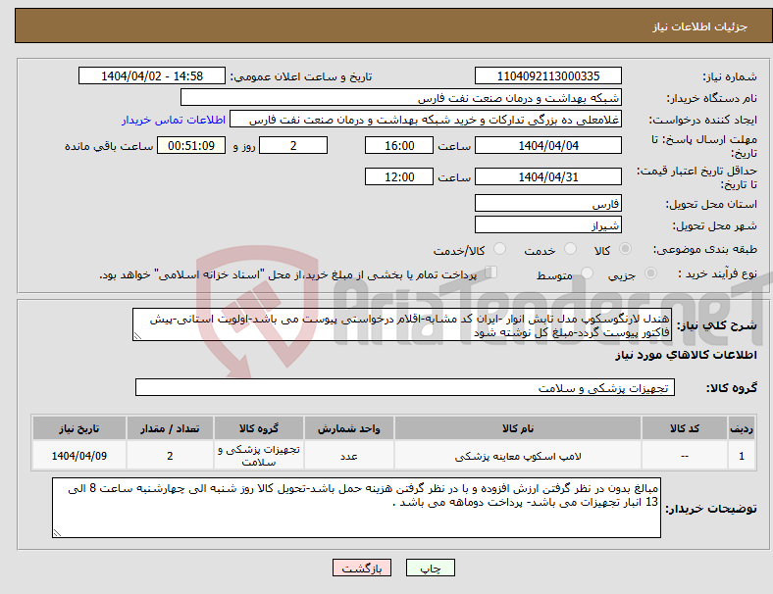Select the جزیی purchase type radio
Screen dimensions: 773x594
pos(650,273)
